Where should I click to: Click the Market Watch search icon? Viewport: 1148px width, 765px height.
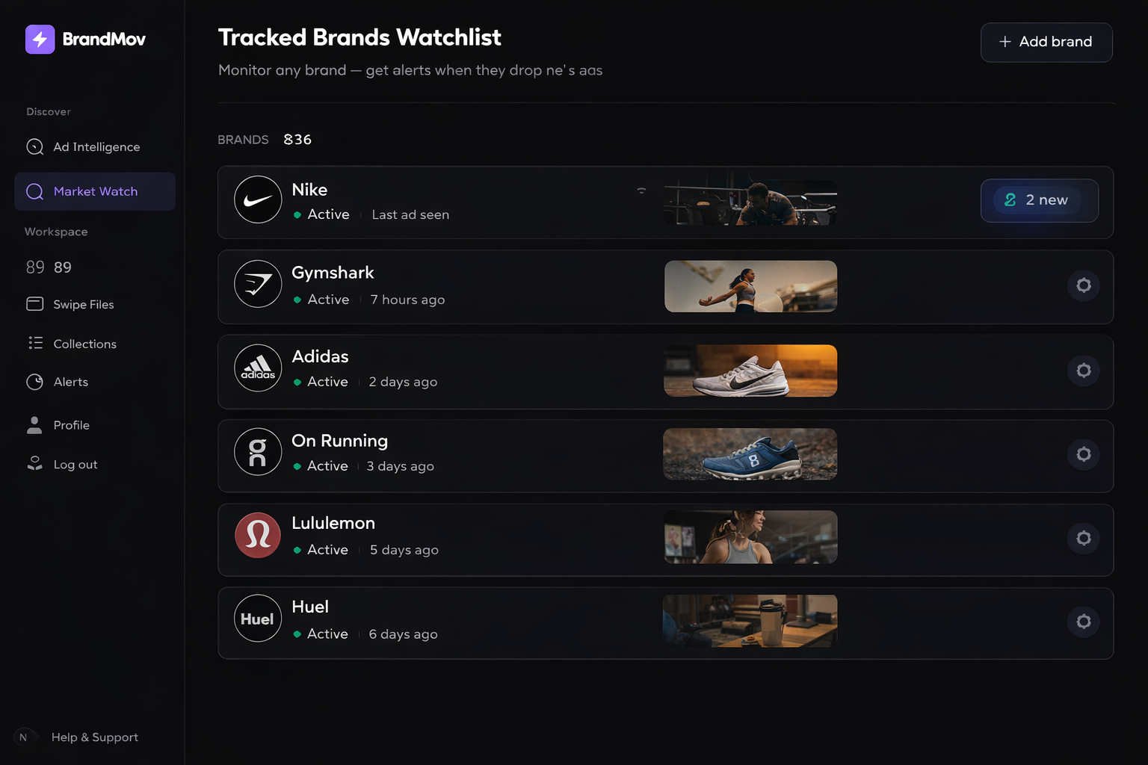click(x=34, y=191)
